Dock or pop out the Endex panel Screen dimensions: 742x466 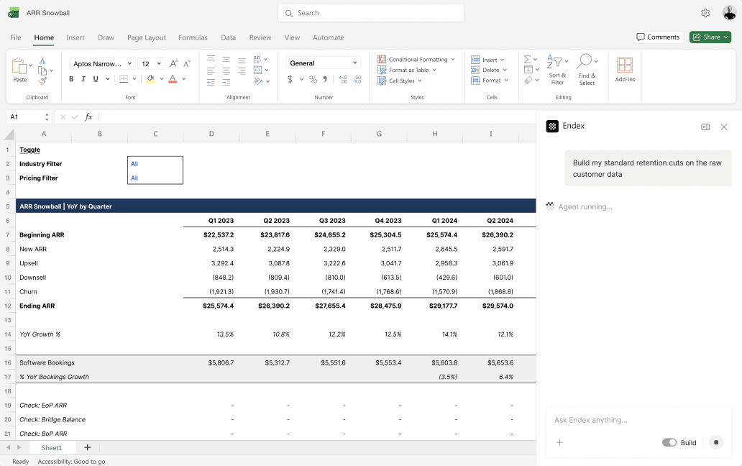[x=705, y=127]
